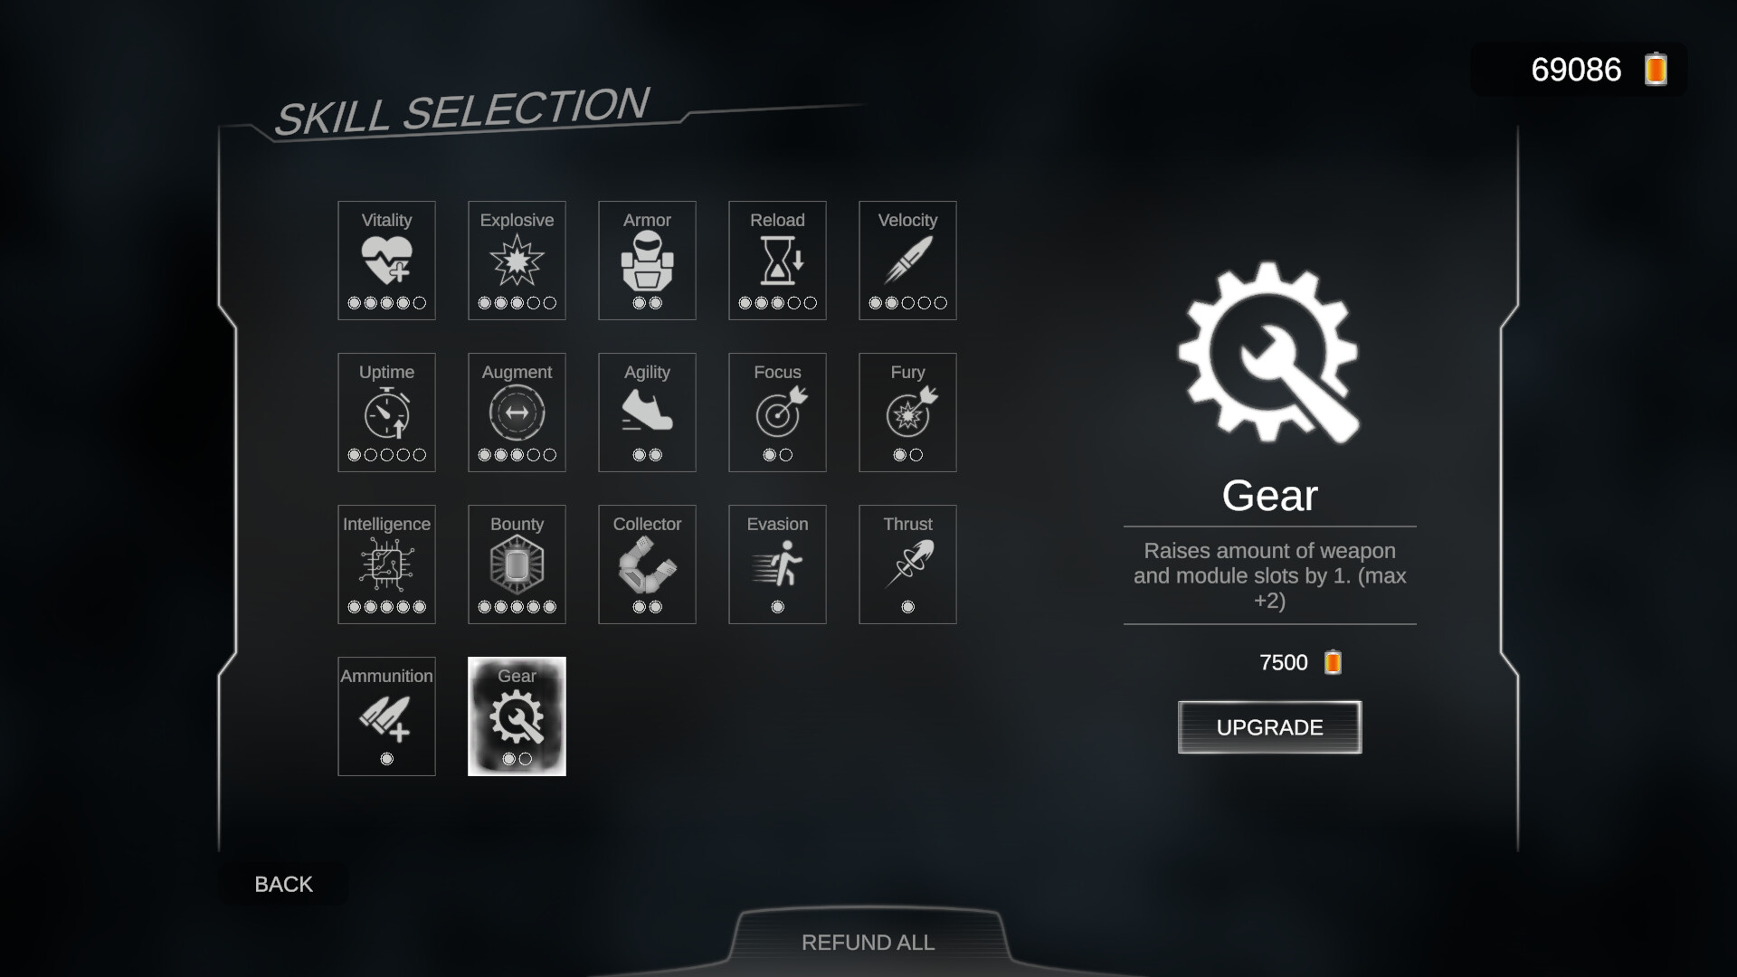Select the Collector skill icon

(647, 564)
